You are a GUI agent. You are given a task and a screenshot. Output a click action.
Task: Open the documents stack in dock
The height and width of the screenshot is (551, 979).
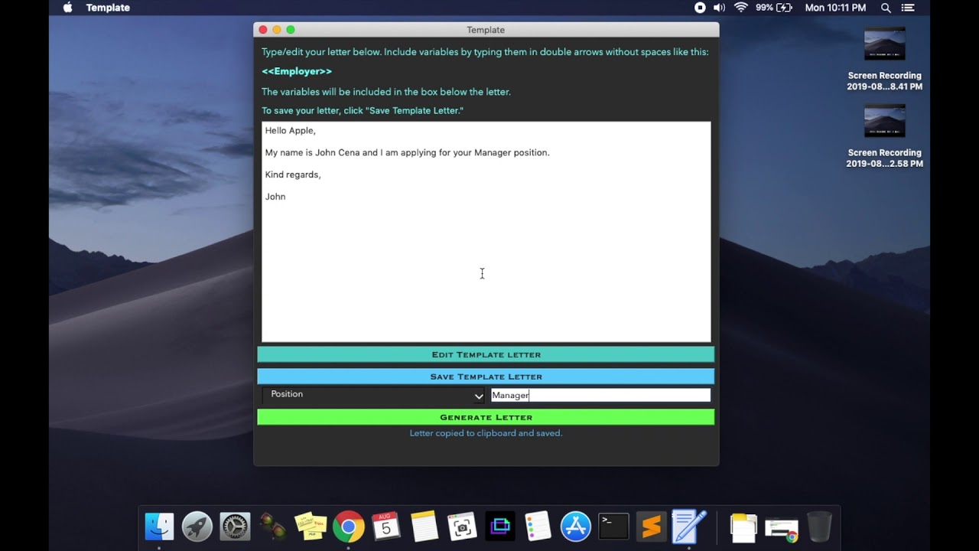coord(743,527)
